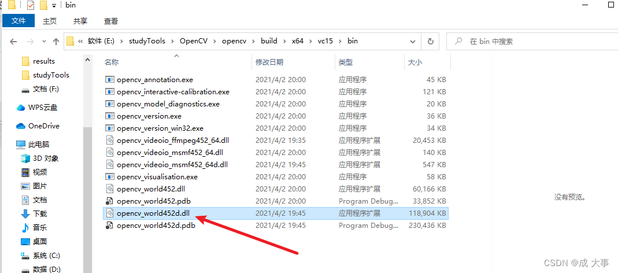
Task: Click the 60,166 KB size value
Action: pyautogui.click(x=429, y=189)
